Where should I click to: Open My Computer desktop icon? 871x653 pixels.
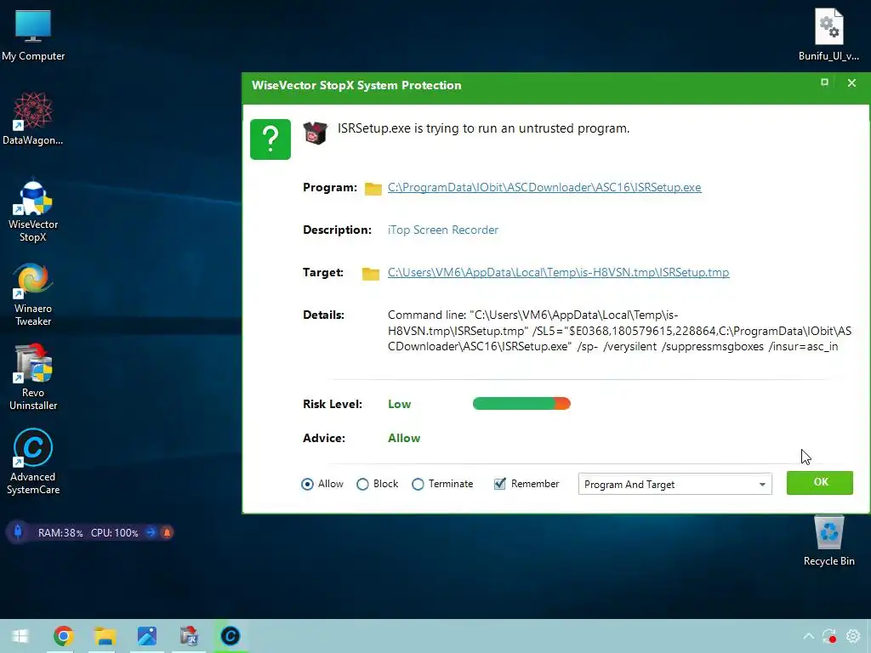tap(33, 34)
